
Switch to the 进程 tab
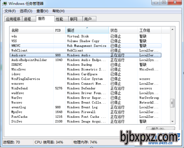(29, 19)
